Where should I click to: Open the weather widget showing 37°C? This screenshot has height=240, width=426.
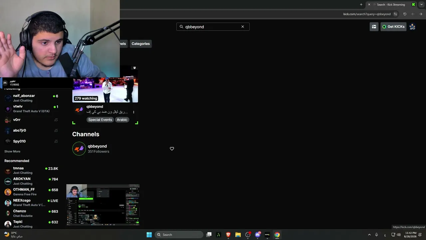[x=13, y=235]
